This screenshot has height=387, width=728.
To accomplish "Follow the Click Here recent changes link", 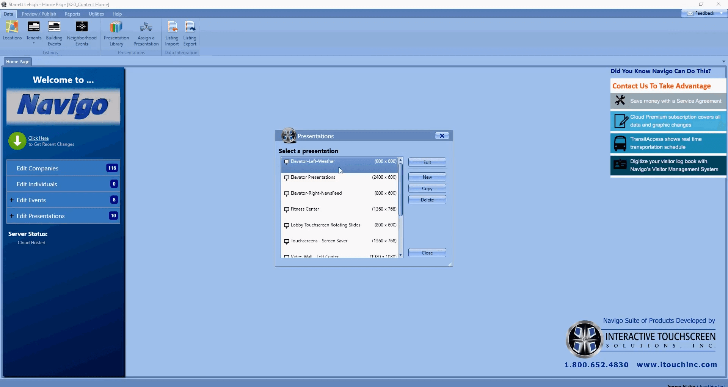I will click(38, 138).
